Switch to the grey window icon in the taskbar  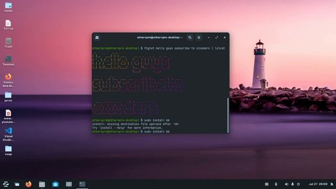tap(69, 184)
